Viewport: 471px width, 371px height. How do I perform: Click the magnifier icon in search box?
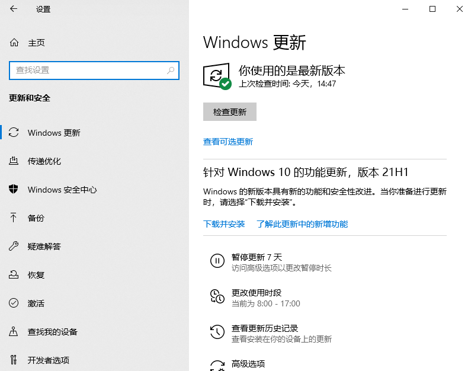click(171, 71)
